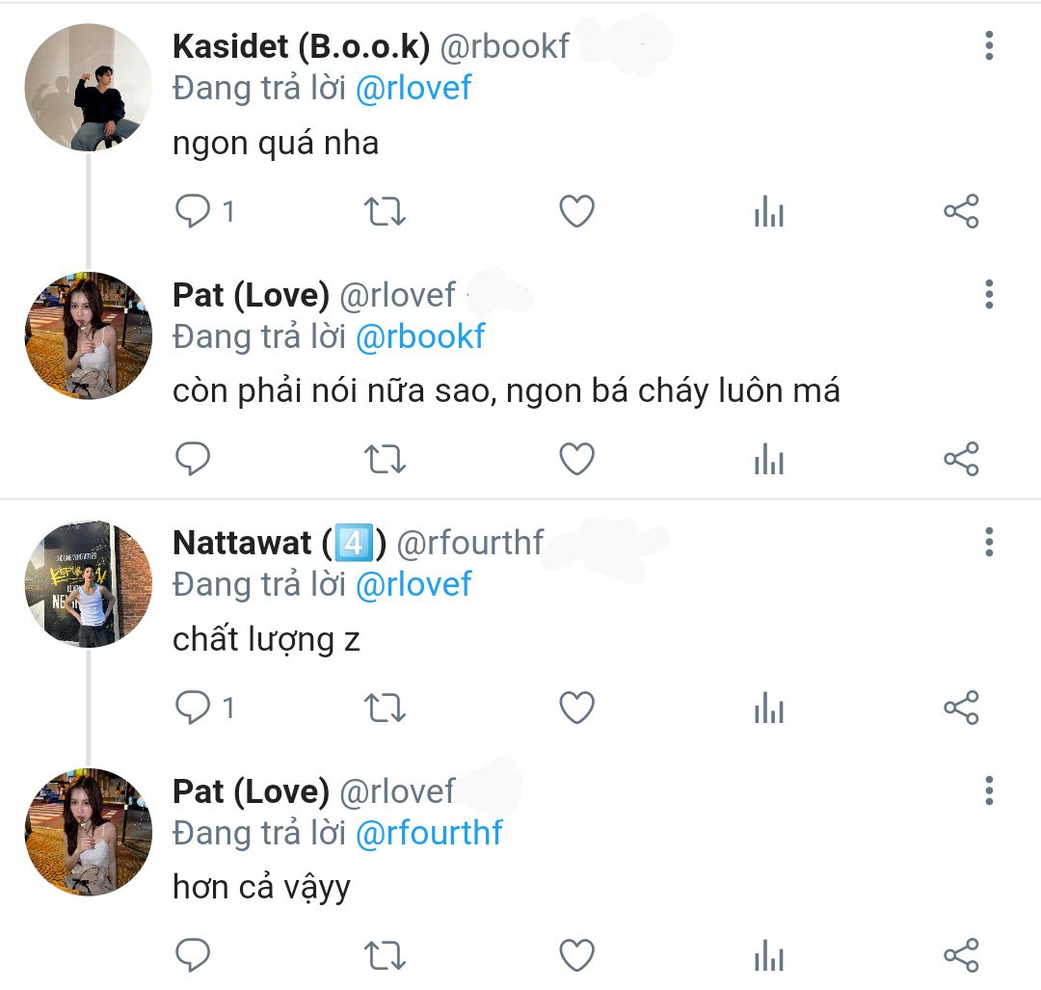
Task: Reply to Pat's "hơn cả vậyy" tweet
Action: point(194,956)
